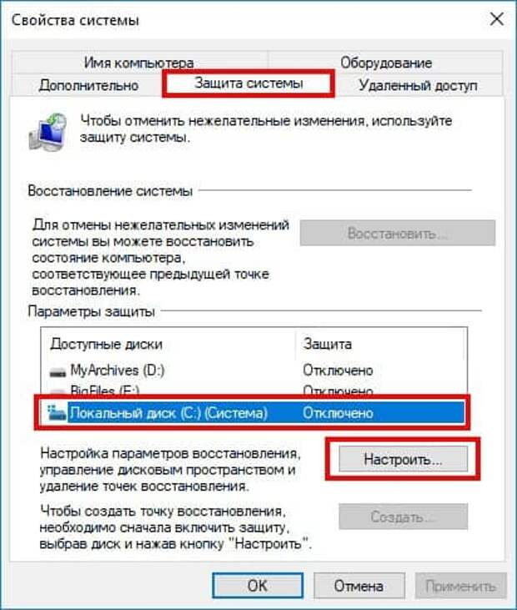The image size is (517, 610).
Task: Close the Свойства системы dialog
Action: point(496,19)
